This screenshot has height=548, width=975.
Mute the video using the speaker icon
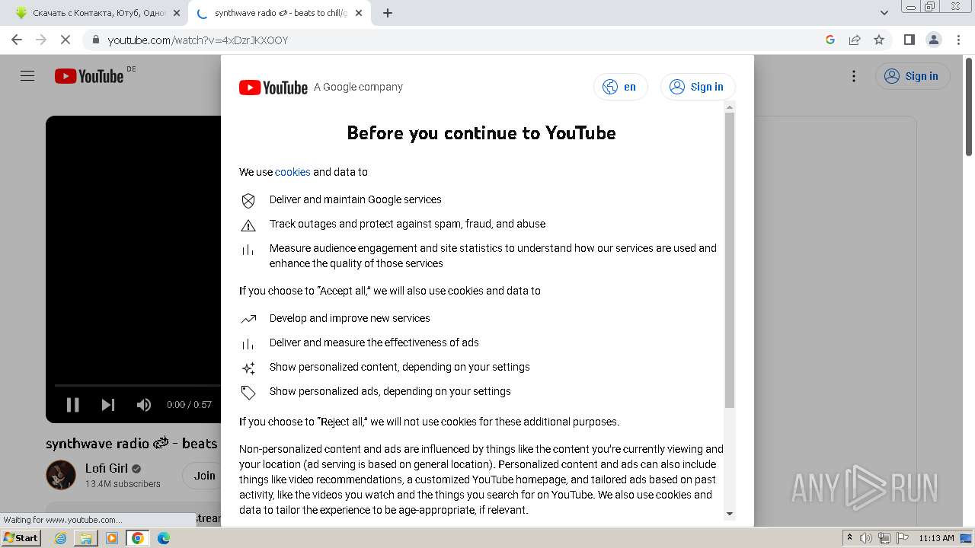click(x=143, y=405)
